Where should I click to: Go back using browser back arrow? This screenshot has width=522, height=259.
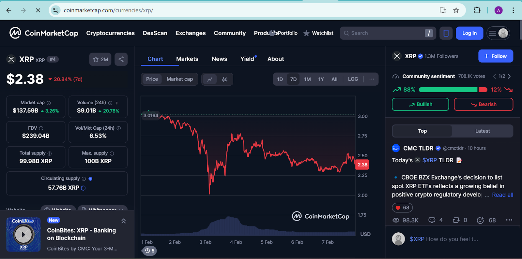coord(9,10)
